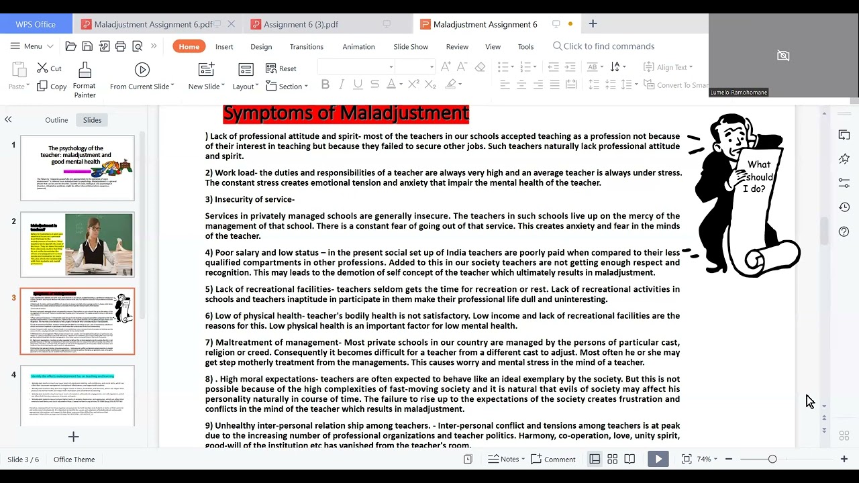Click the text highlight color tool

click(451, 85)
